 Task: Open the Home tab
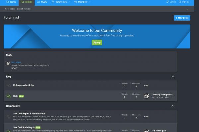11,2
